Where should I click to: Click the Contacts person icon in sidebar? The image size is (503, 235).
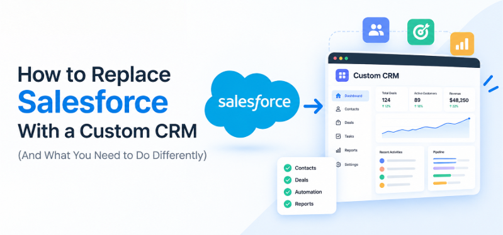338,109
